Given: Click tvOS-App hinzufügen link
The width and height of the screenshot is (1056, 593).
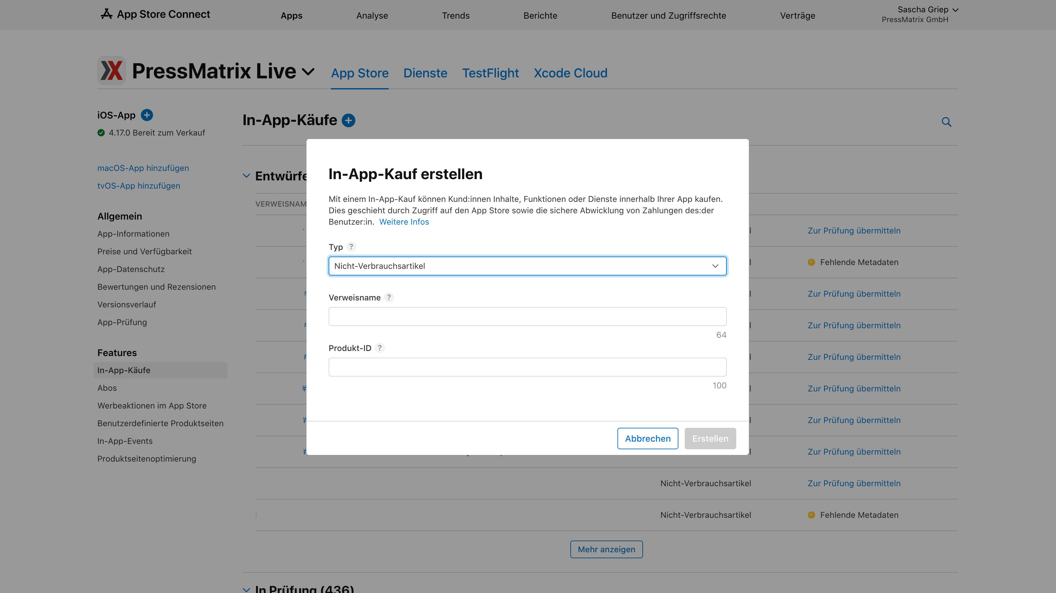Looking at the screenshot, I should [139, 186].
